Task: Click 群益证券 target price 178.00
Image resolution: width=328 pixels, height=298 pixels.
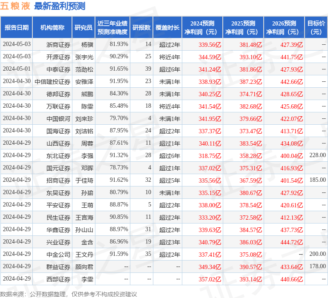Action: click(317, 266)
